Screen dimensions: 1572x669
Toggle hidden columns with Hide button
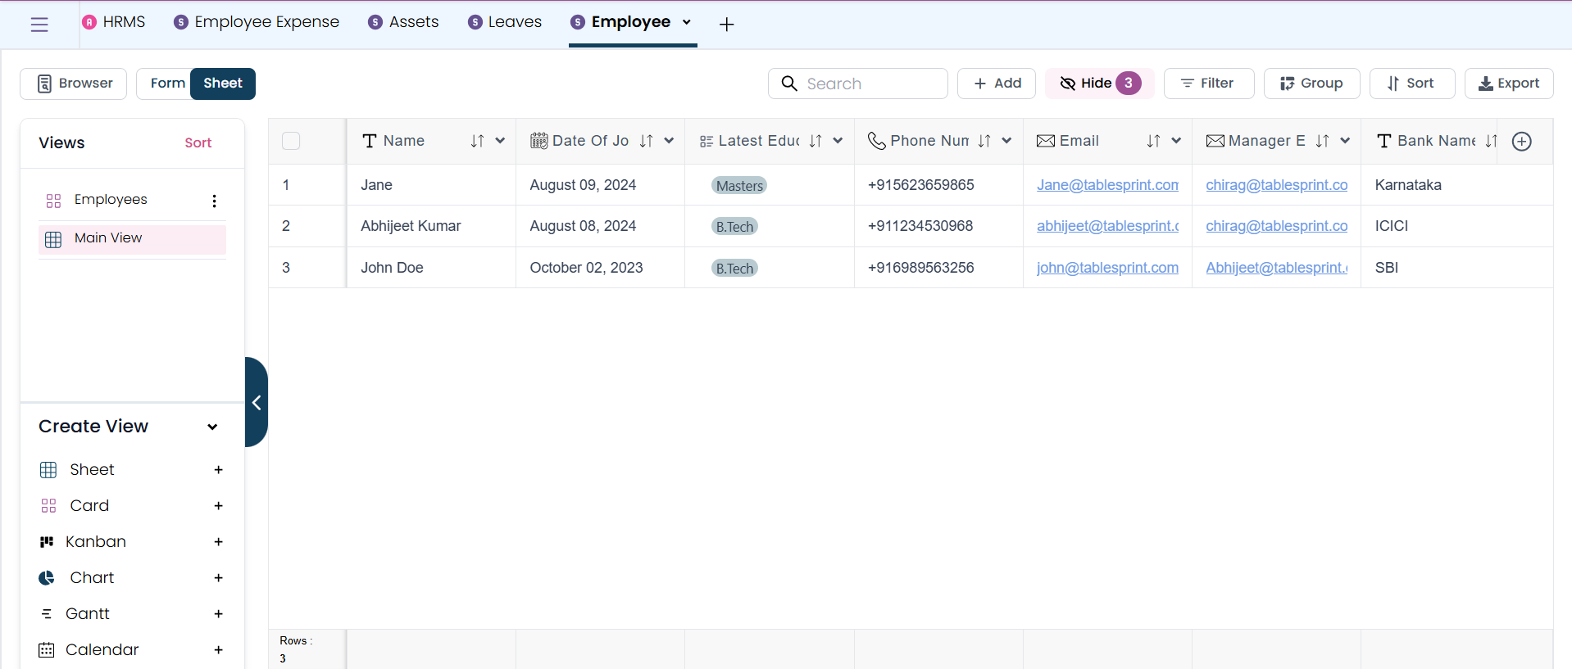(1099, 84)
